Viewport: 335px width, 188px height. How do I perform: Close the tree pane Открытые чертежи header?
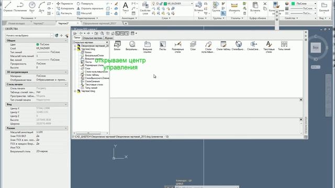107,42
